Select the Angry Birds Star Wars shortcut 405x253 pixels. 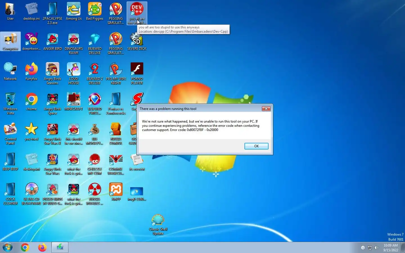click(x=53, y=164)
